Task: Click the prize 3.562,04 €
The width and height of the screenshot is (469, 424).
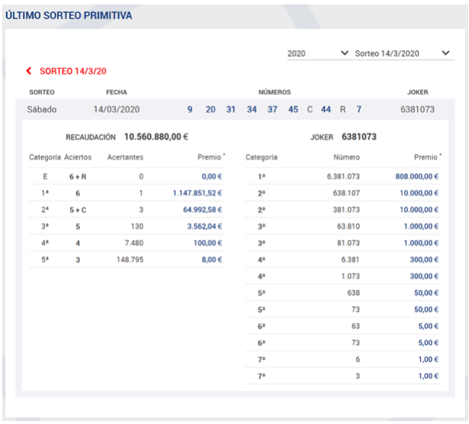Action: (x=205, y=227)
